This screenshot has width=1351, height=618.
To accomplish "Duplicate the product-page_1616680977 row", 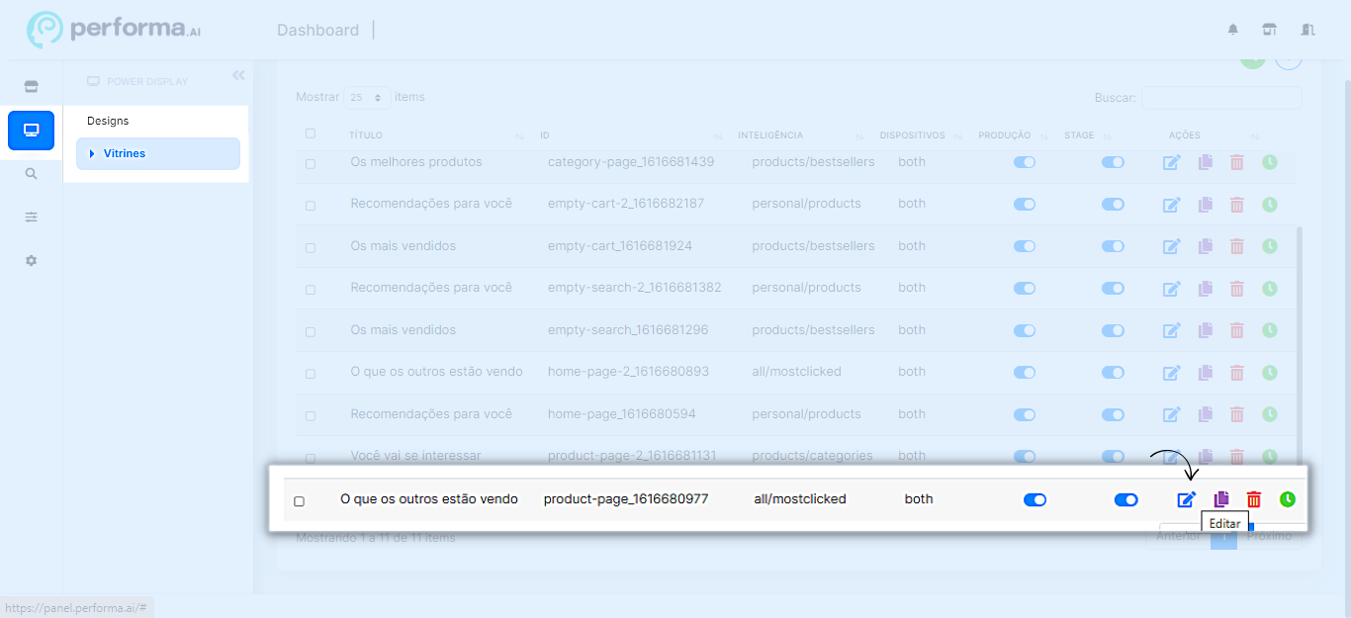I will click(1221, 499).
